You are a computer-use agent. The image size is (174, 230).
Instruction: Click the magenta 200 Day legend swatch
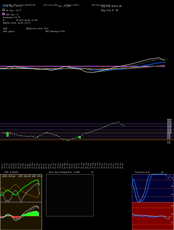(x=3, y=14)
